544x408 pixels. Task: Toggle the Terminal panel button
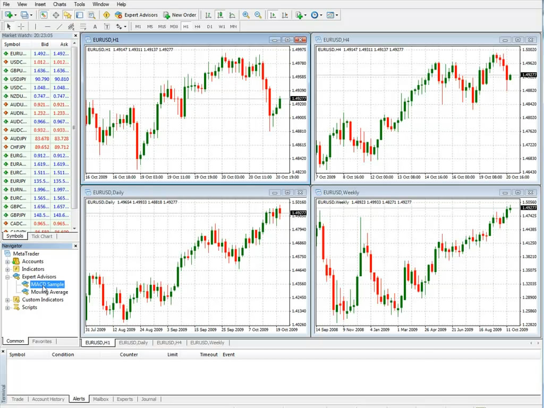point(80,15)
